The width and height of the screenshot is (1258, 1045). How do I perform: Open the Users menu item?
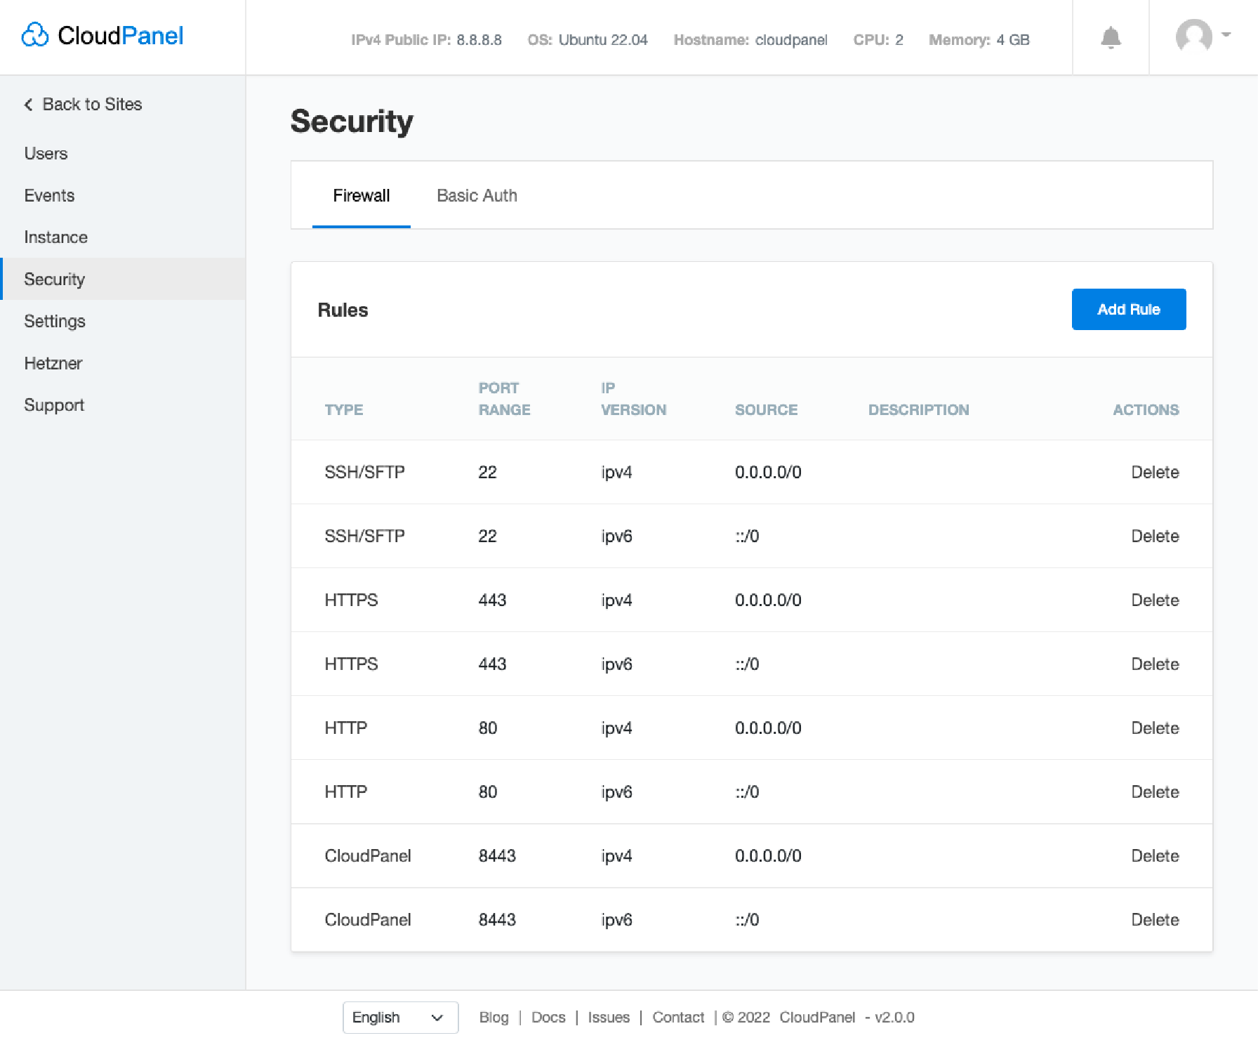click(x=46, y=153)
